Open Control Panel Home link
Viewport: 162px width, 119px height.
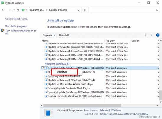click(x=16, y=19)
